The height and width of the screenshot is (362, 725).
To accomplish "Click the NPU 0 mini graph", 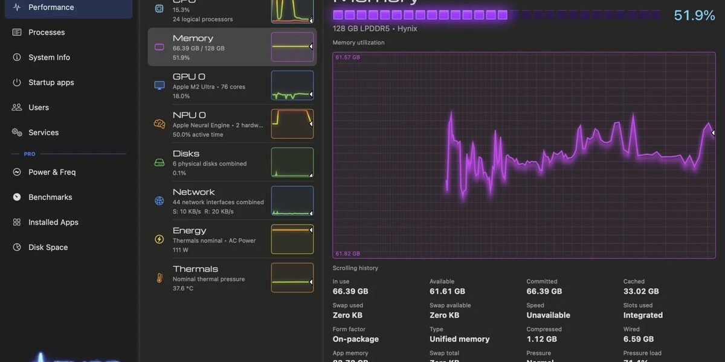I will point(292,124).
